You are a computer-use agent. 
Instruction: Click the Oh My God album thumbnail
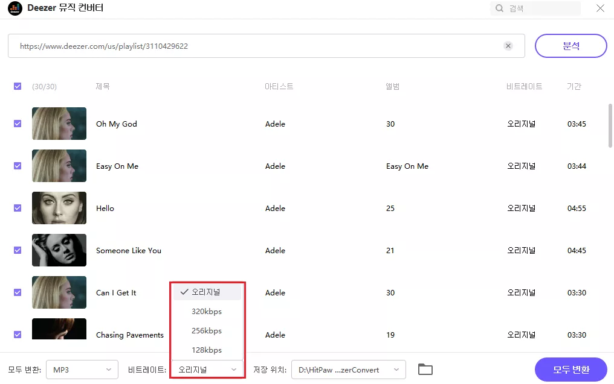59,124
